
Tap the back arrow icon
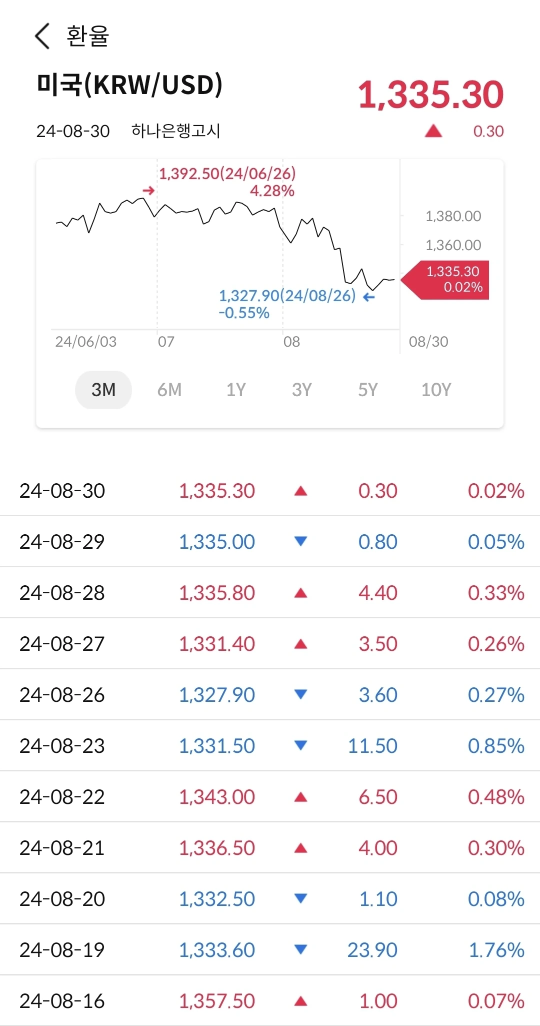pyautogui.click(x=42, y=36)
